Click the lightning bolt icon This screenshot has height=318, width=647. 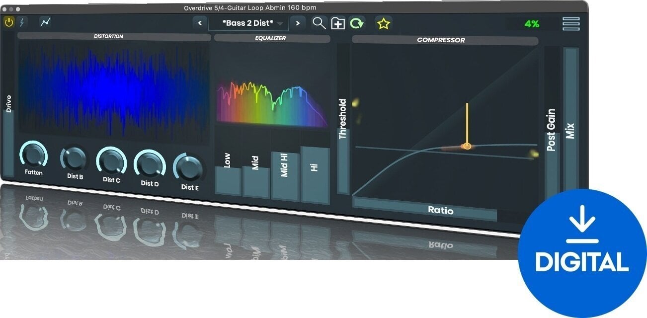(x=21, y=22)
